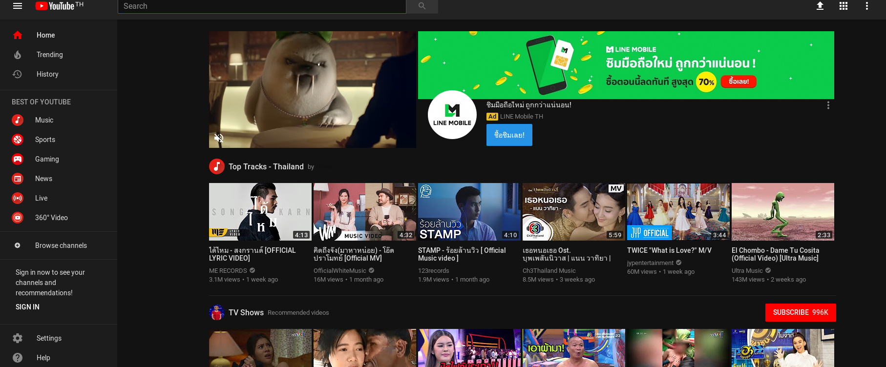The width and height of the screenshot is (886, 367).
Task: Click the blue Thai buy-SIM ad button
Action: [x=509, y=135]
